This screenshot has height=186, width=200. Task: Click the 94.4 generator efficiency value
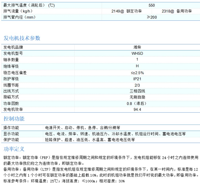pyautogui.click(x=137, y=110)
